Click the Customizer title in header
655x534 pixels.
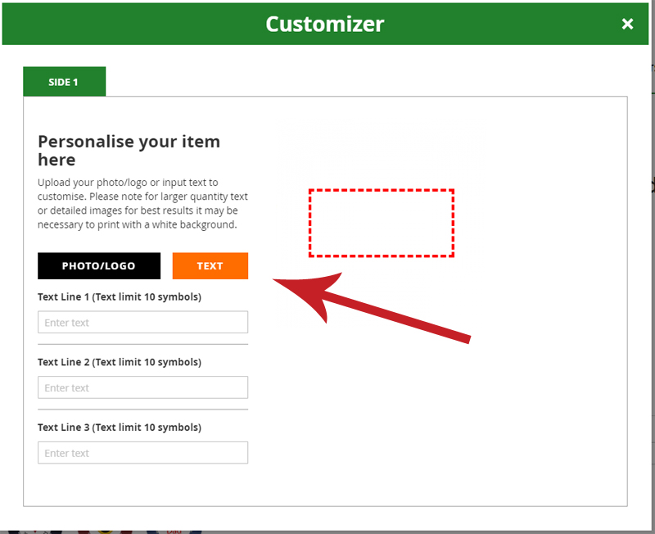click(x=324, y=24)
